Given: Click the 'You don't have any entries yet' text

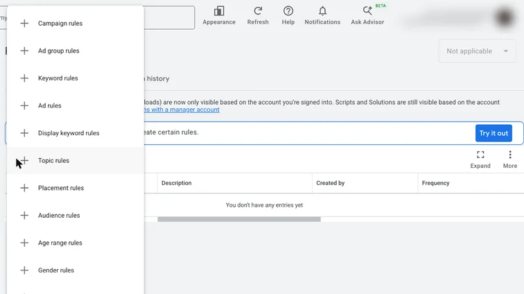Looking at the screenshot, I should click(x=264, y=205).
